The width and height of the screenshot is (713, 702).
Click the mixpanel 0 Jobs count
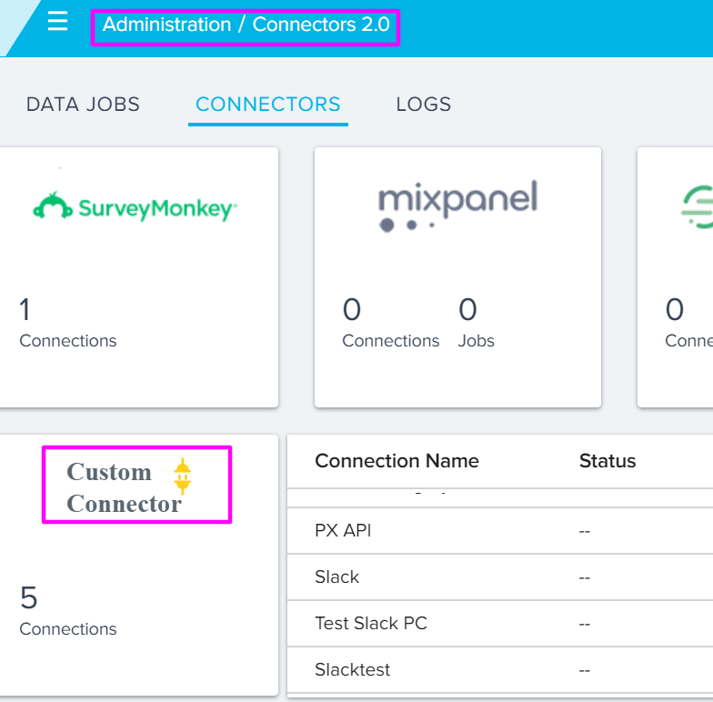[477, 323]
